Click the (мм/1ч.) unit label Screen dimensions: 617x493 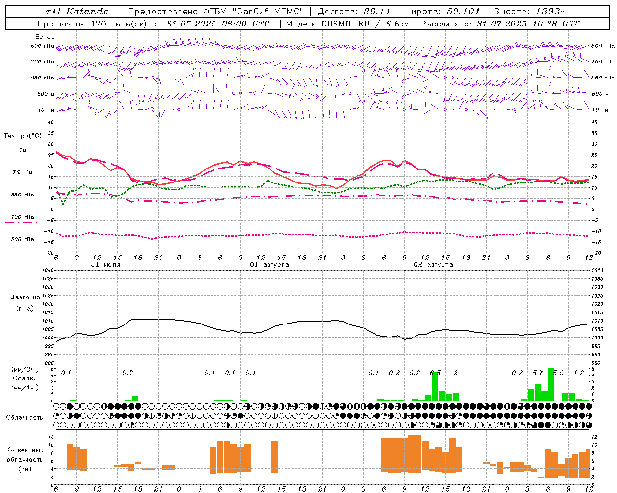[x=25, y=388]
